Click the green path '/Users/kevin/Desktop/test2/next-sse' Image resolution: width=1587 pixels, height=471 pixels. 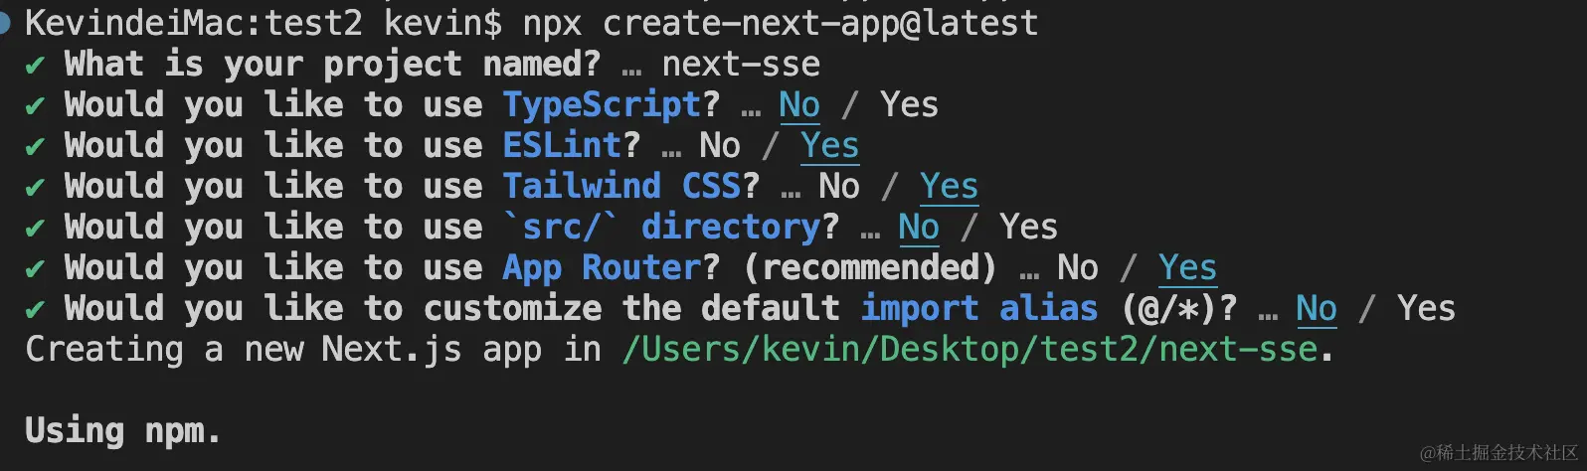click(970, 349)
